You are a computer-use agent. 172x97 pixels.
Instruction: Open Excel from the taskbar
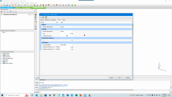76,95
